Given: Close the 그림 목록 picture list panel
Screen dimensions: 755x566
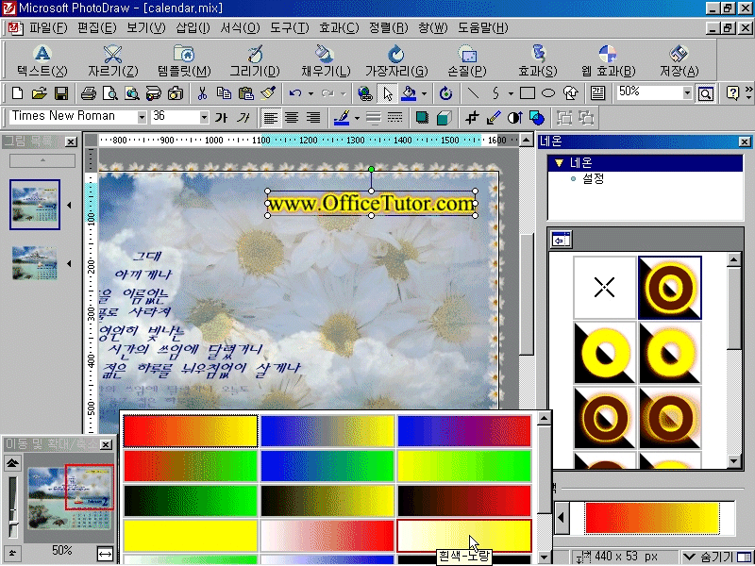Looking at the screenshot, I should click(71, 142).
